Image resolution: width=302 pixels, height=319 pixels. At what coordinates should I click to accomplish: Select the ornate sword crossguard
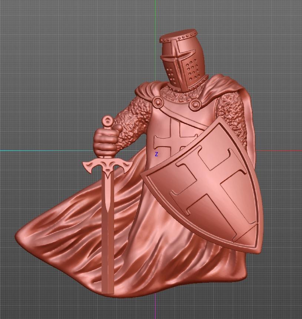pyautogui.click(x=107, y=167)
